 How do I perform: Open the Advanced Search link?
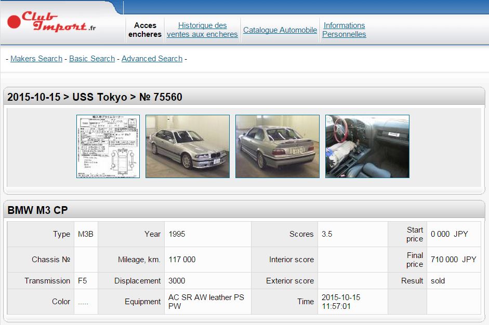coord(152,59)
